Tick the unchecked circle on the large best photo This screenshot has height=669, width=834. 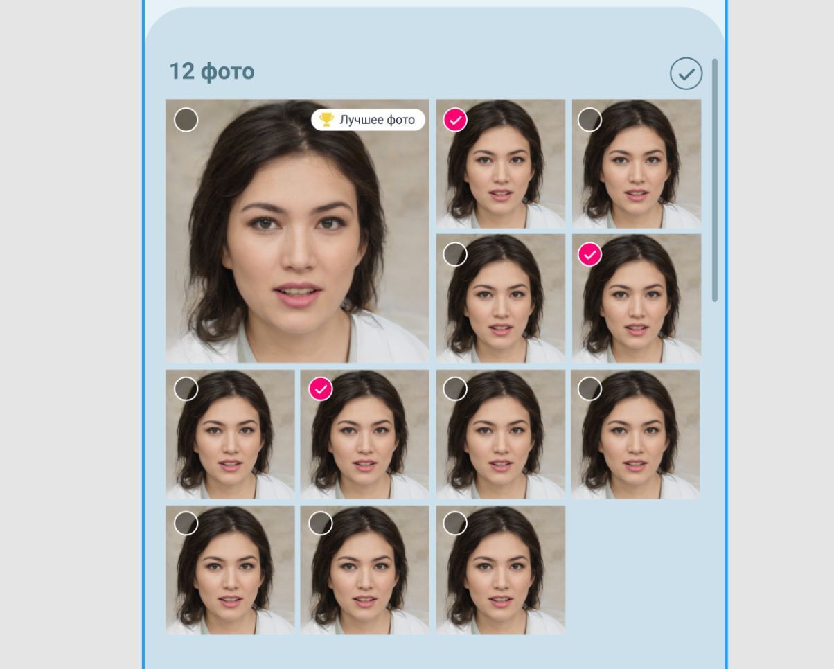[186, 120]
